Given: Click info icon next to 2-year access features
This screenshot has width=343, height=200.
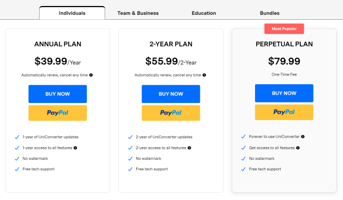Looking at the screenshot, I should click(189, 148).
